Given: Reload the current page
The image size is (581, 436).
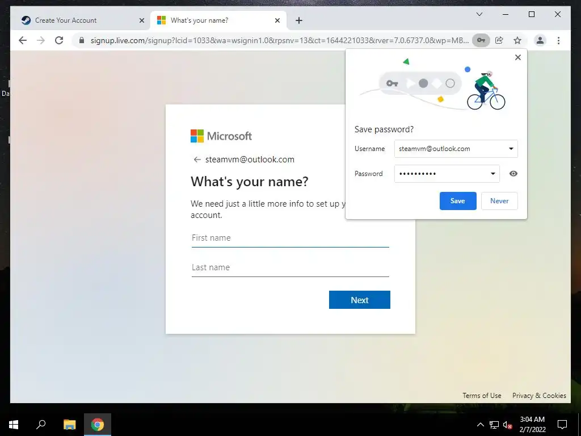Looking at the screenshot, I should point(59,40).
